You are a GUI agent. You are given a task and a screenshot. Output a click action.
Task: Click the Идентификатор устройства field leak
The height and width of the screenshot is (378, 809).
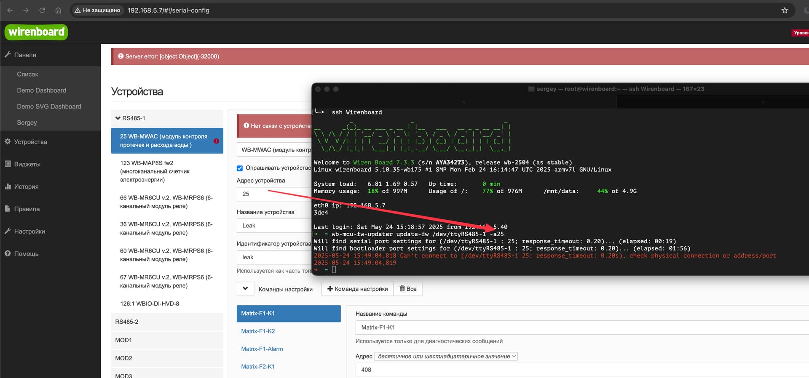(x=274, y=257)
